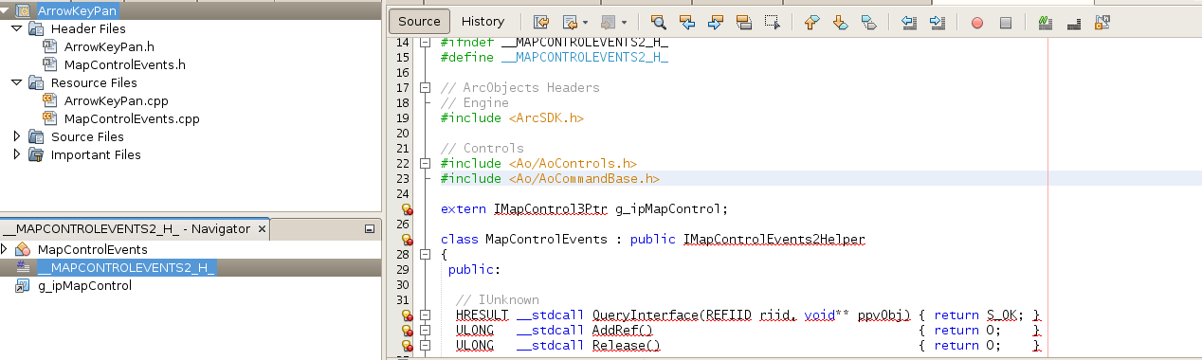Collapse the Resource Files folder
This screenshot has width=1202, height=360.
(18, 82)
